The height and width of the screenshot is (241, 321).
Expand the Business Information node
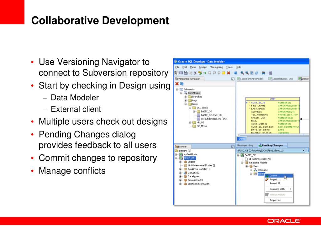[x=180, y=184]
